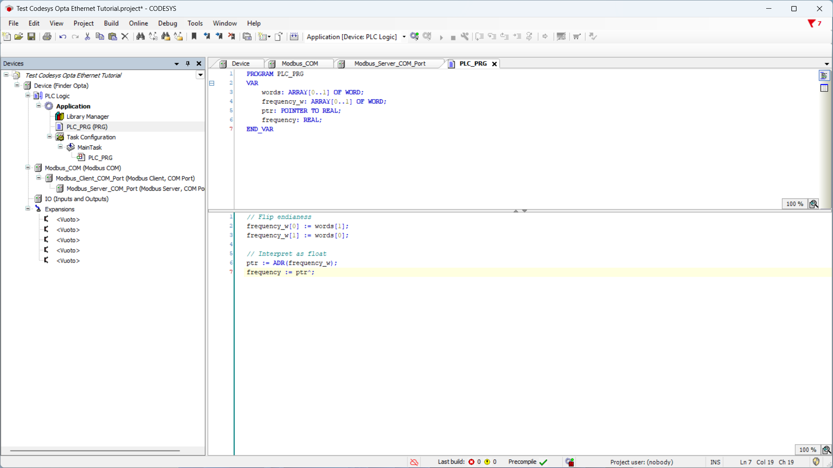Click the Undo toolbar icon
This screenshot has width=833, height=468.
(62, 37)
